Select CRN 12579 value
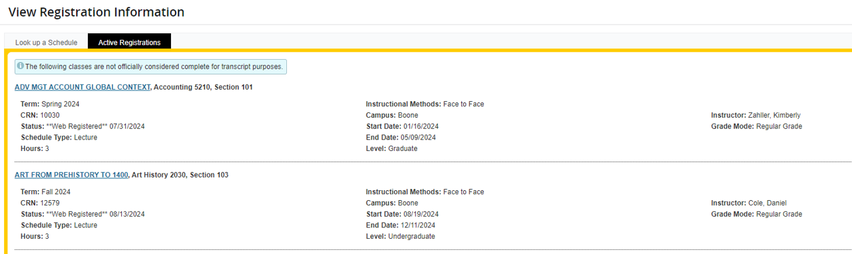The width and height of the screenshot is (852, 254). [50, 203]
